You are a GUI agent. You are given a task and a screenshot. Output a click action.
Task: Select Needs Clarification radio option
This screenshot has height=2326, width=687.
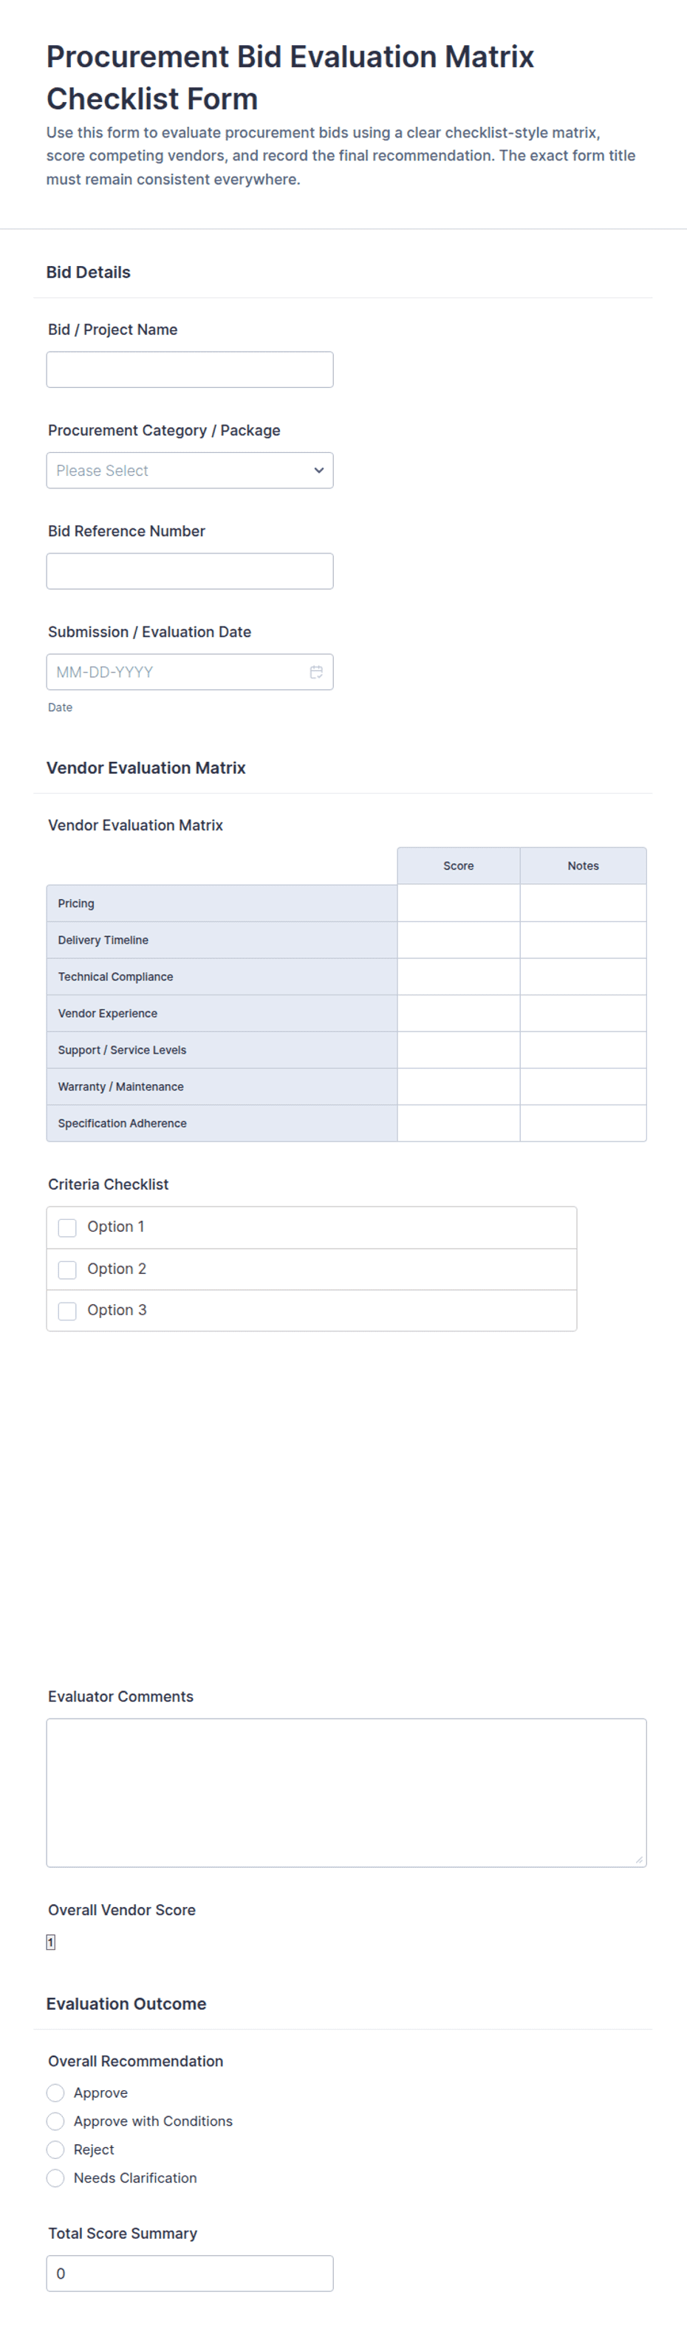point(55,2178)
